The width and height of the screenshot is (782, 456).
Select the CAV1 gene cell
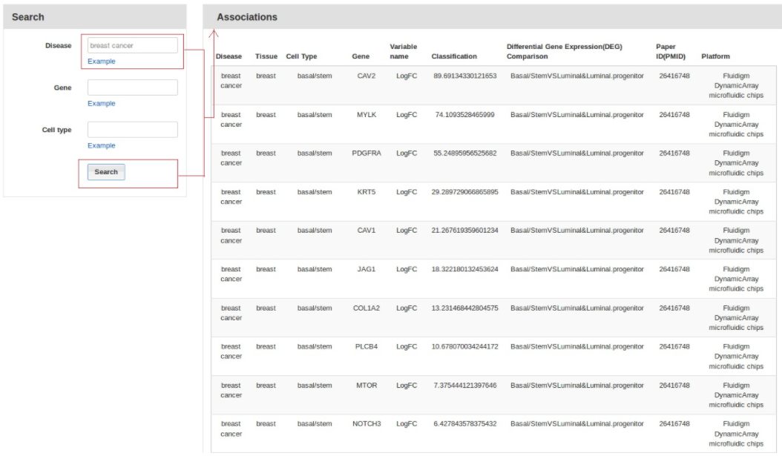pyautogui.click(x=367, y=231)
